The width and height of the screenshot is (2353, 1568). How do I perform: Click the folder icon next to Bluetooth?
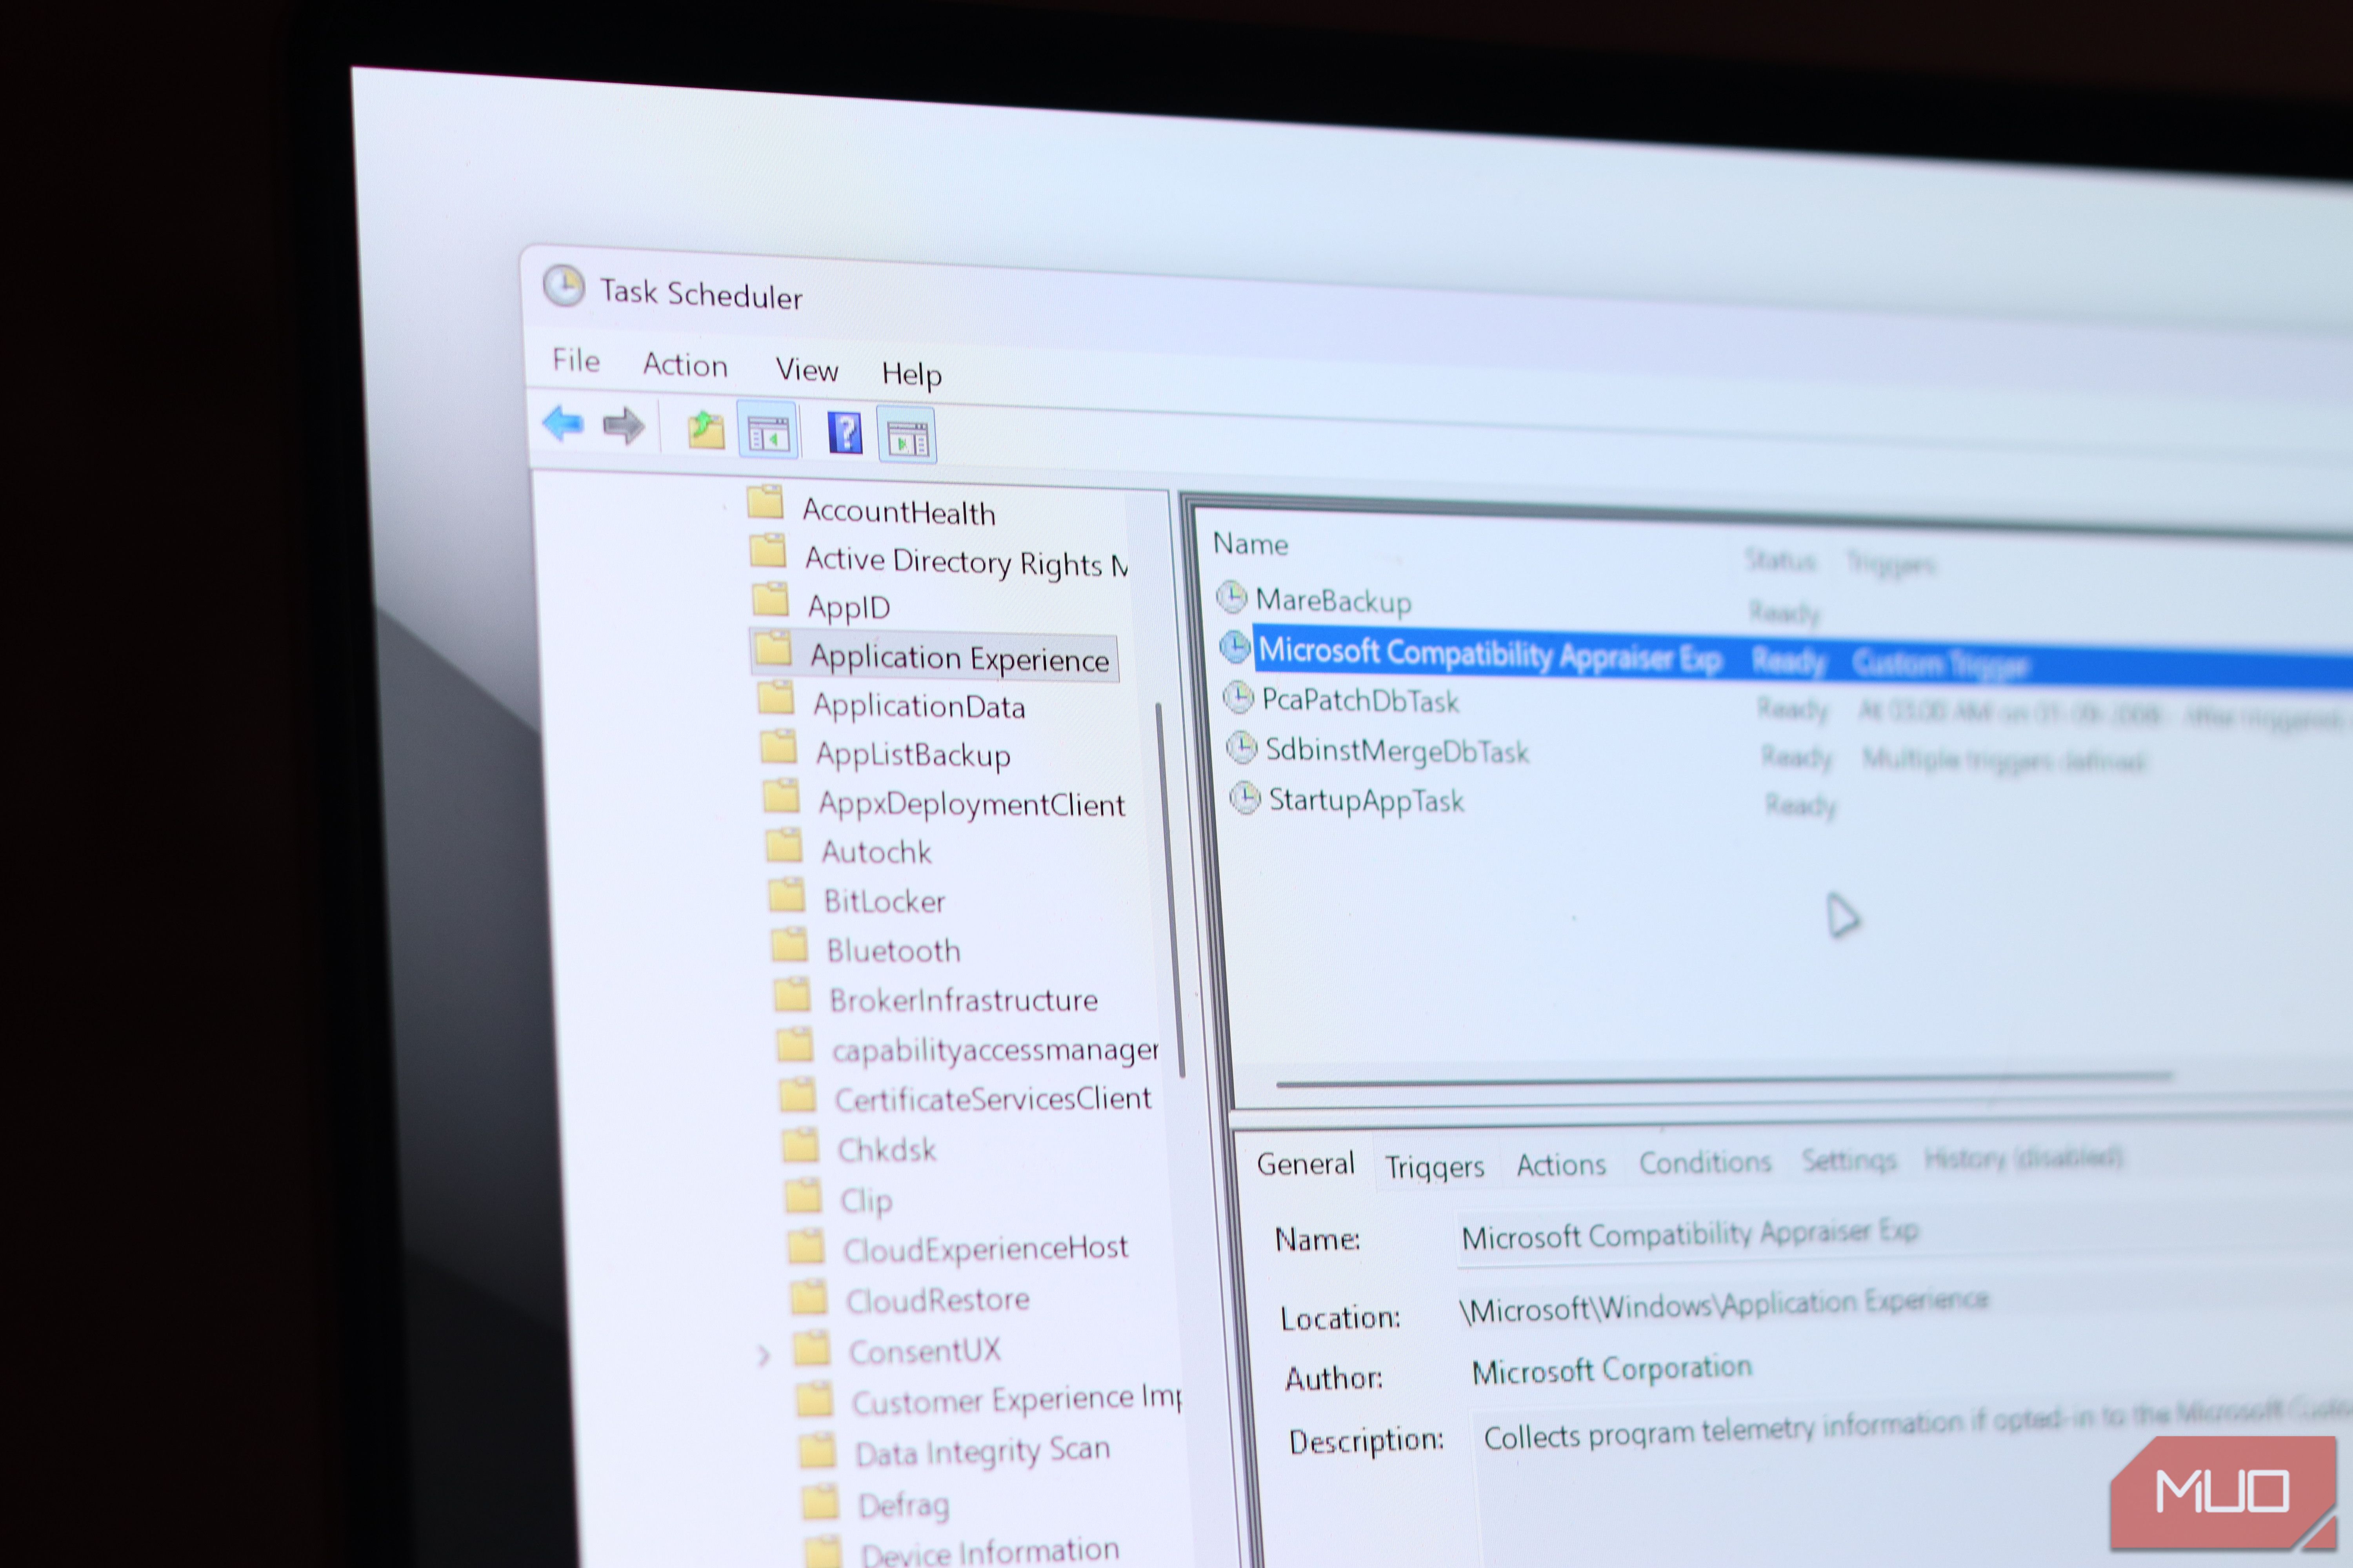point(790,945)
